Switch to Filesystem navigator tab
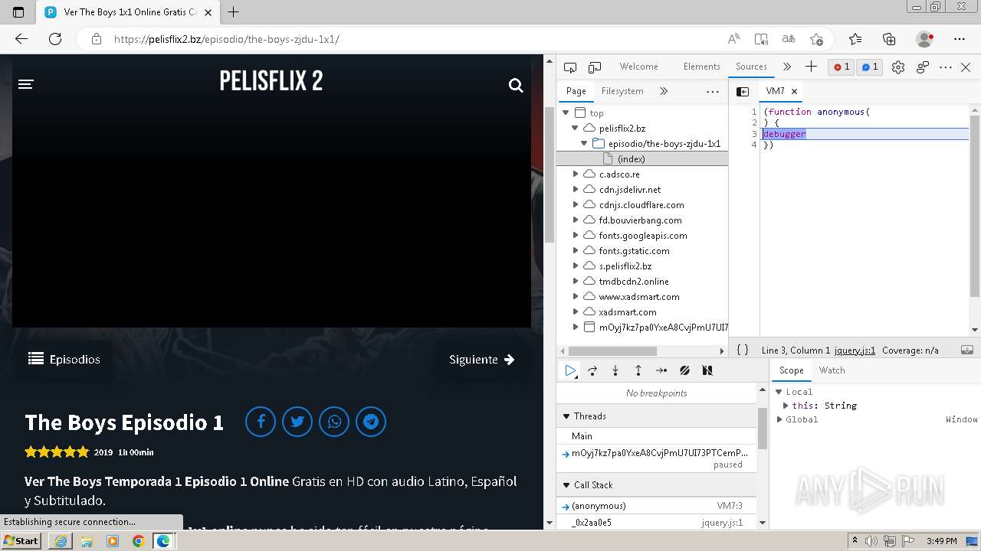Screen dimensions: 981x551 click(622, 91)
